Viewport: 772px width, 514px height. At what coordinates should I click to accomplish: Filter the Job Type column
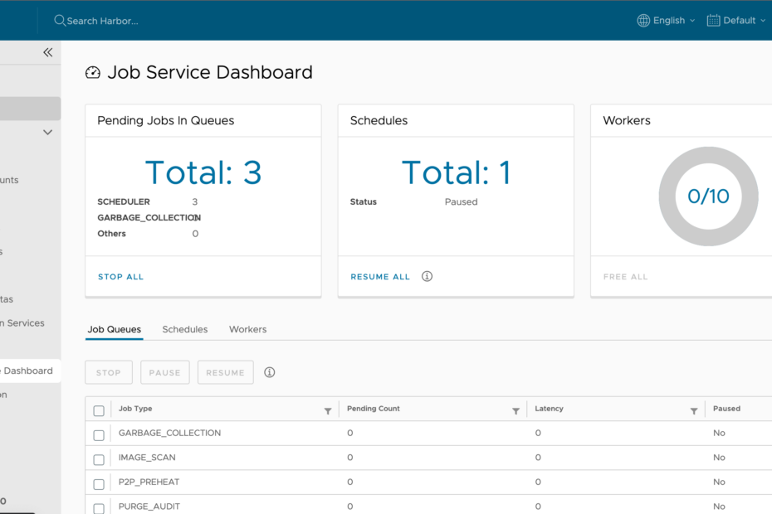tap(328, 411)
